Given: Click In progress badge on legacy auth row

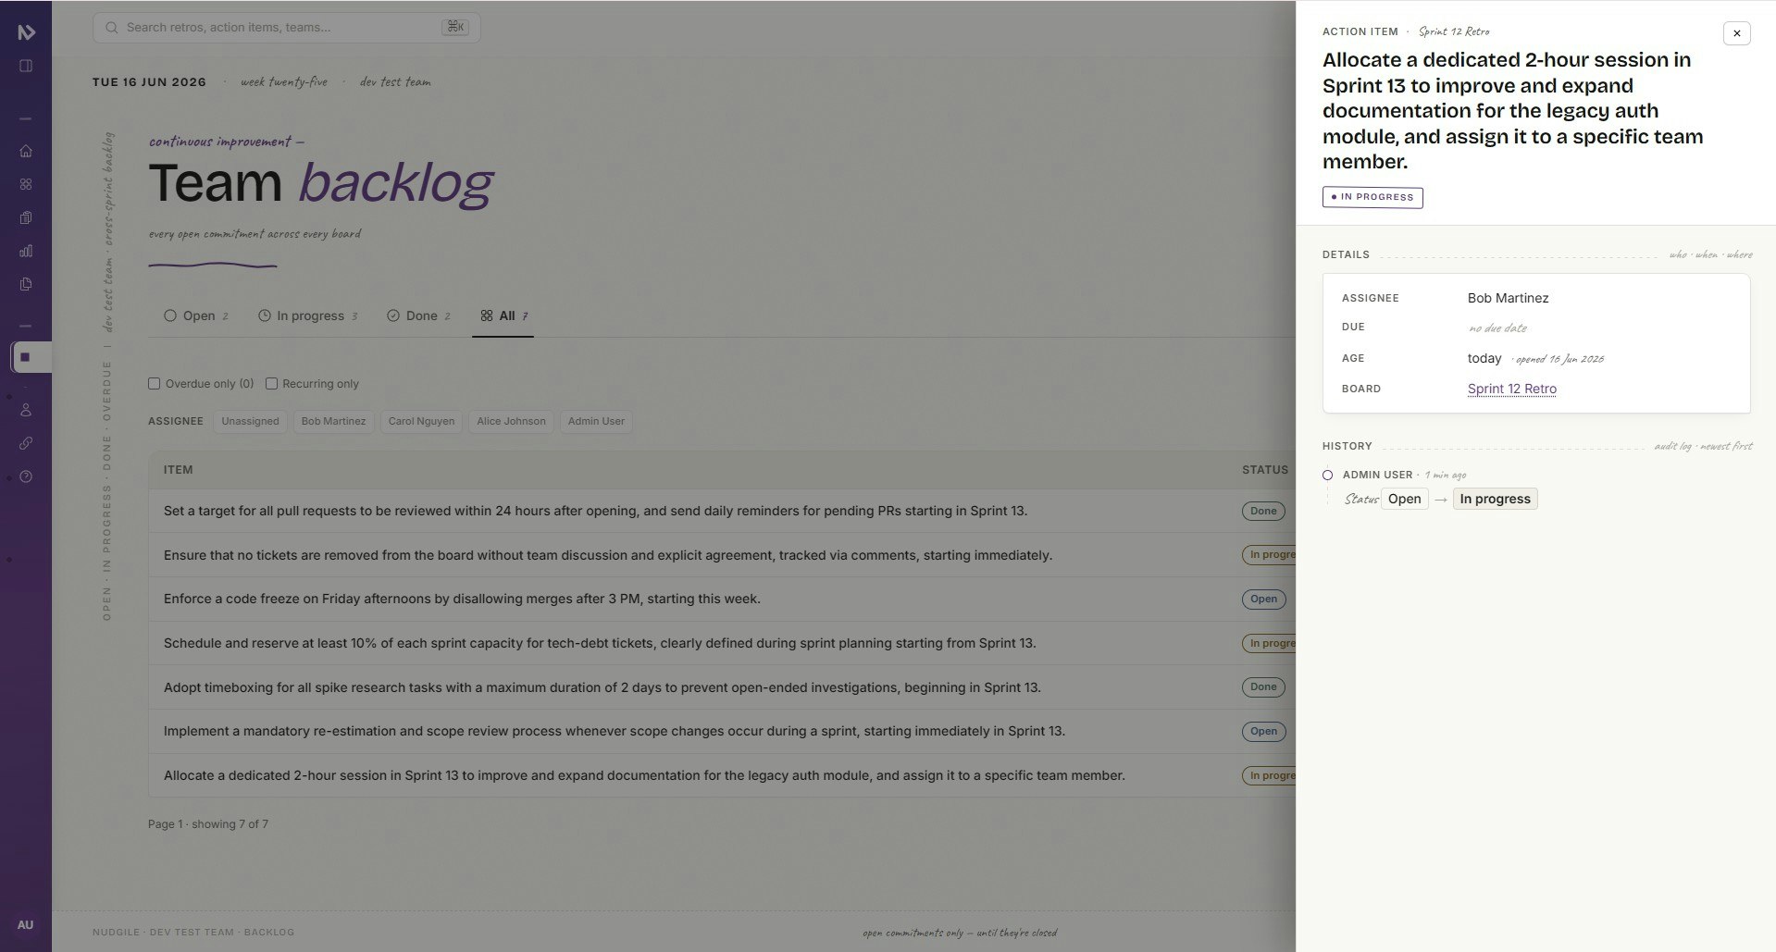Looking at the screenshot, I should (1269, 775).
